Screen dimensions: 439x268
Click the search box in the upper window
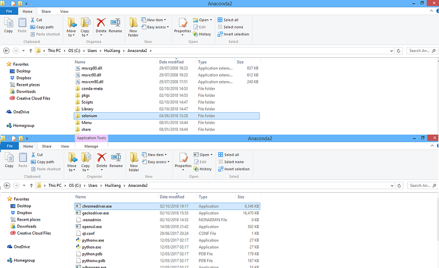[422, 51]
